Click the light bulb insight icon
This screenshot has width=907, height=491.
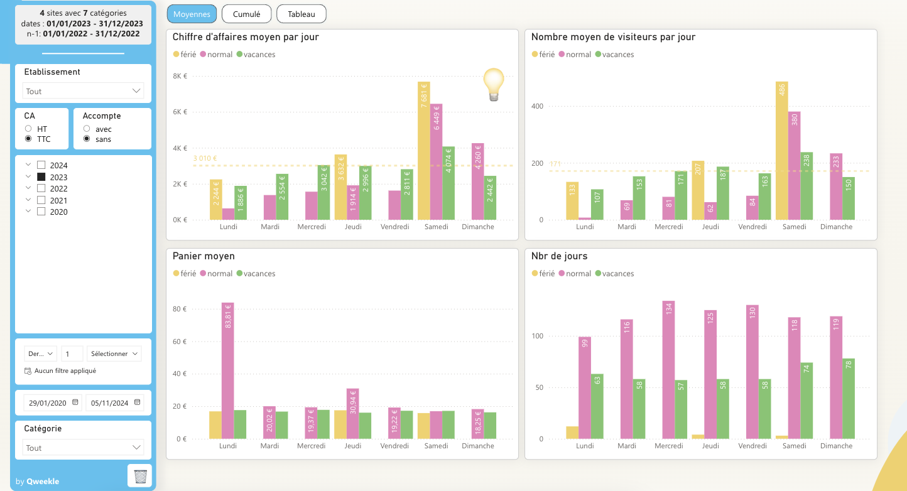click(x=494, y=85)
